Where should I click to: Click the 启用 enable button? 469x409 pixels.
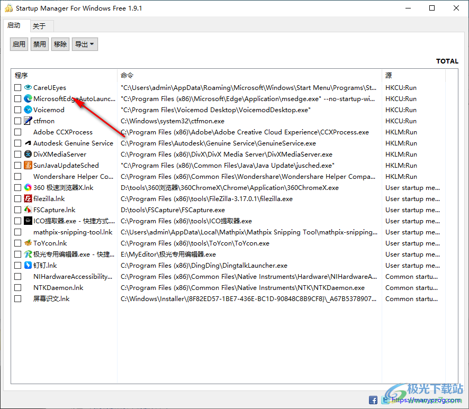(19, 44)
